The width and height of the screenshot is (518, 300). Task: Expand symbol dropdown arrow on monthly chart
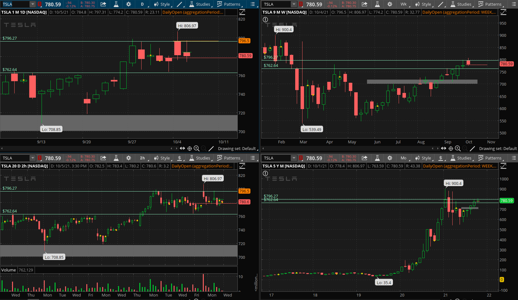(x=293, y=158)
